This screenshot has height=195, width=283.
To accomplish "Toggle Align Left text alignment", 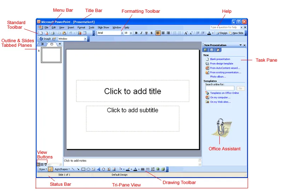I will point(158,33).
